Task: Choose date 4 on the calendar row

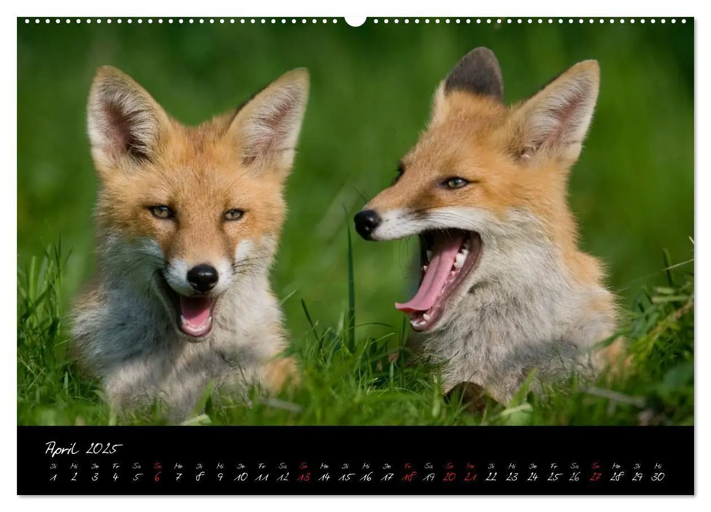Action: point(116,477)
